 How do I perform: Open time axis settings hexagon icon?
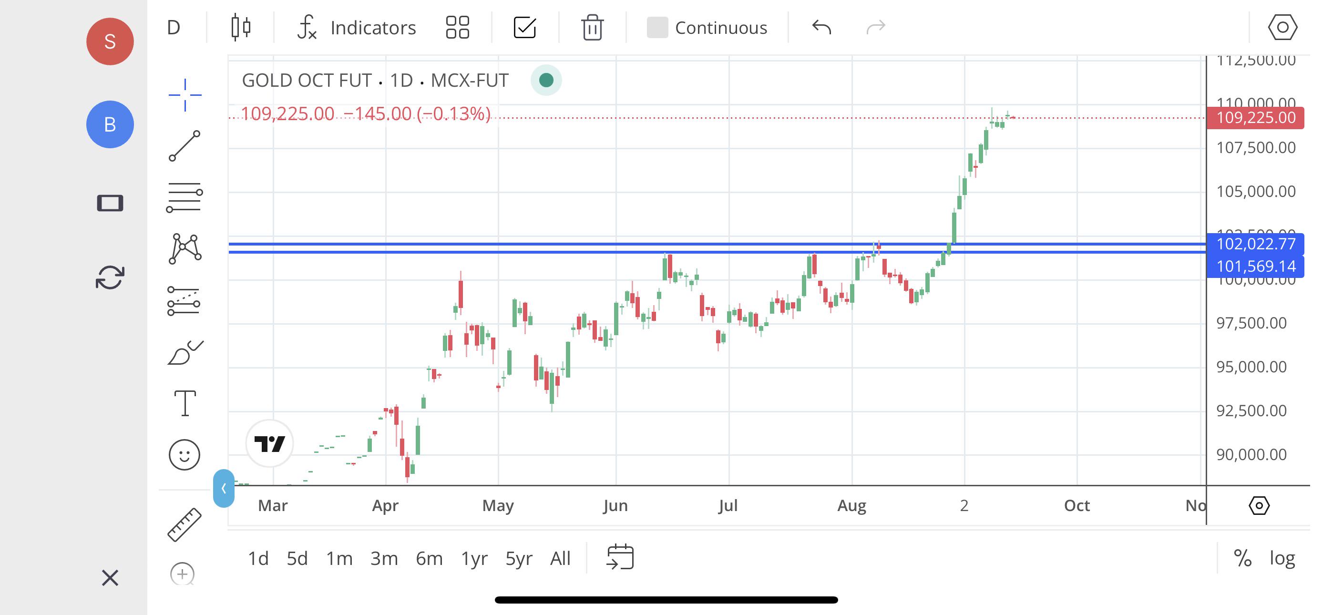tap(1259, 505)
